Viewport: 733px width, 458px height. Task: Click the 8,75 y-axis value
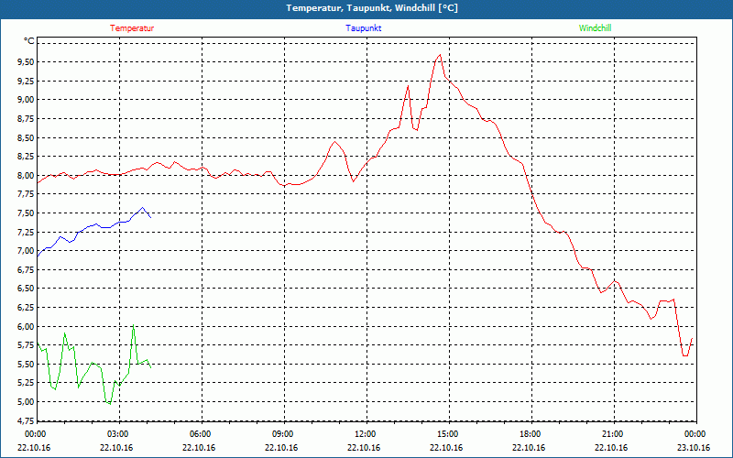(26, 119)
